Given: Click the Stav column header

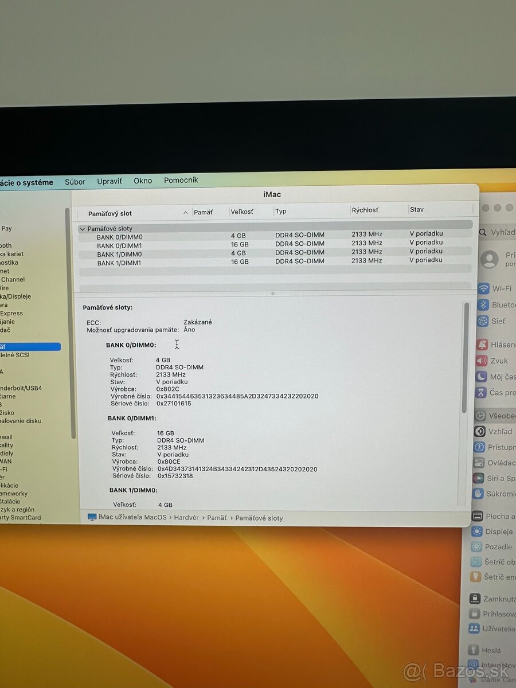Looking at the screenshot, I should point(416,209).
